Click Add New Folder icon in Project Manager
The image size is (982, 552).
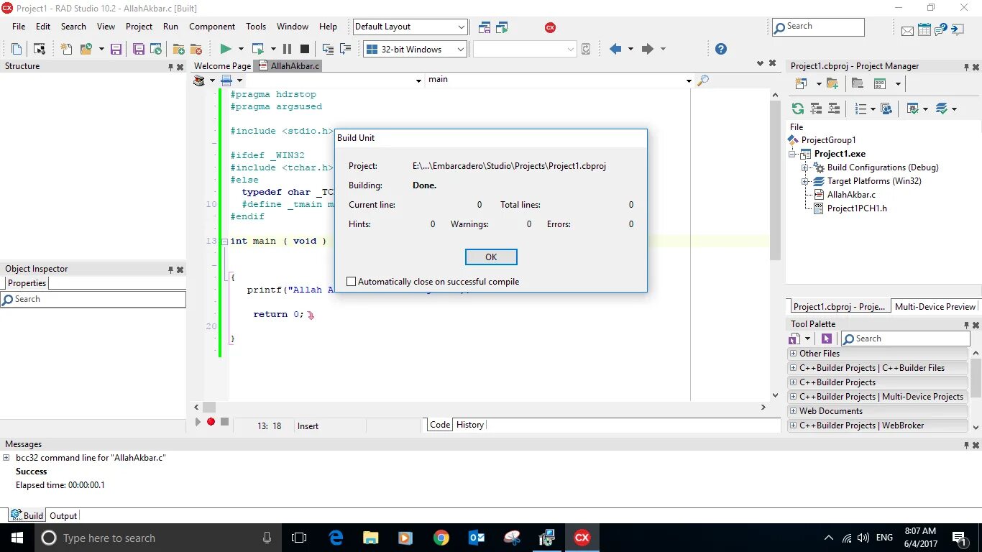(x=832, y=83)
